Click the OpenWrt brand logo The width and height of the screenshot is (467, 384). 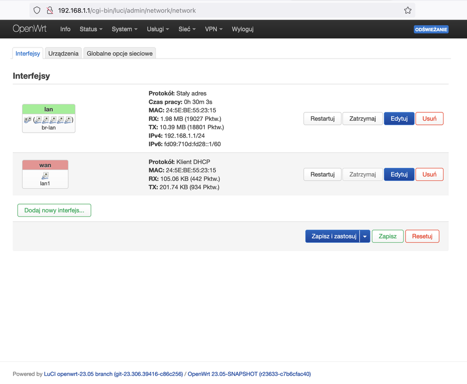coord(29,29)
